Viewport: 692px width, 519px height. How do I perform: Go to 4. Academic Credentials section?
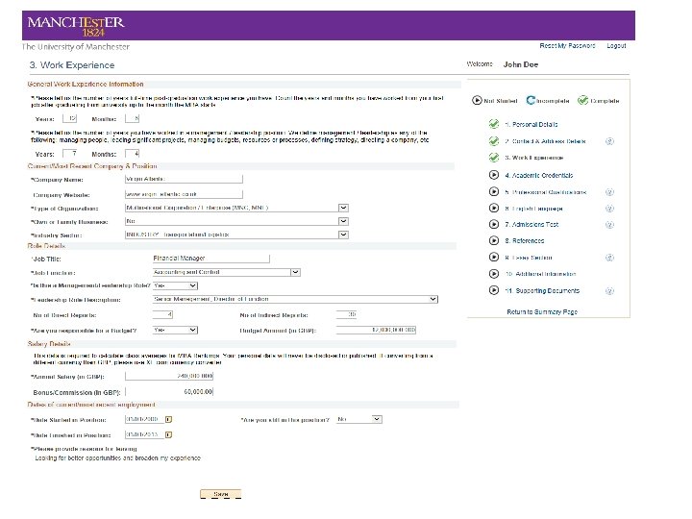click(x=539, y=175)
